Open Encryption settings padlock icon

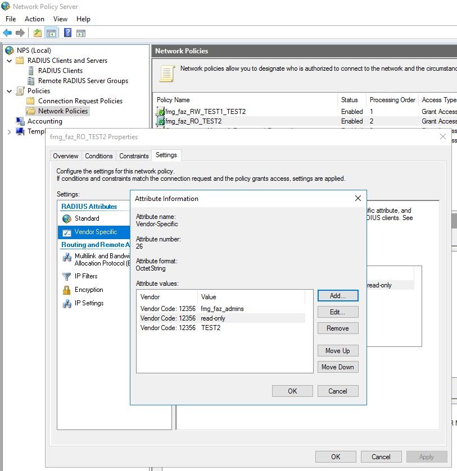pos(67,290)
